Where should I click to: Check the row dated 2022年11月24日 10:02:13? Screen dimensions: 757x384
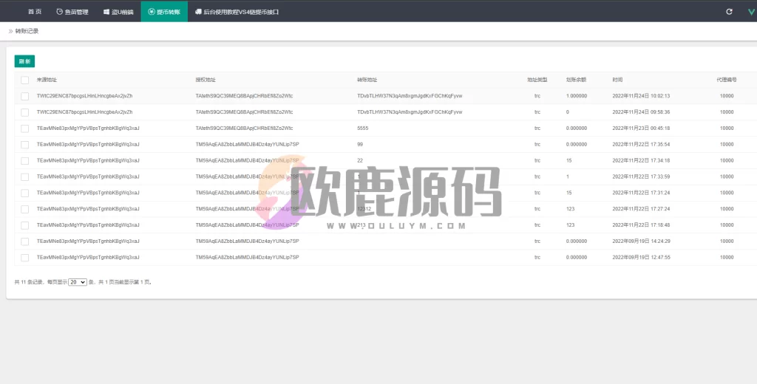(x=24, y=96)
